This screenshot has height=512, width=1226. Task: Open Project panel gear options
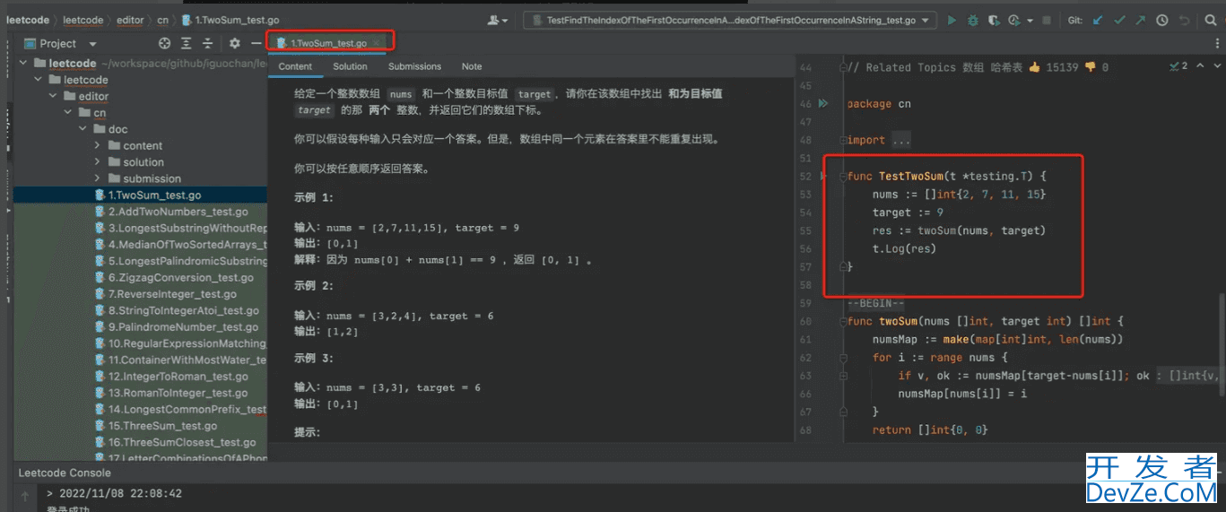(x=235, y=43)
